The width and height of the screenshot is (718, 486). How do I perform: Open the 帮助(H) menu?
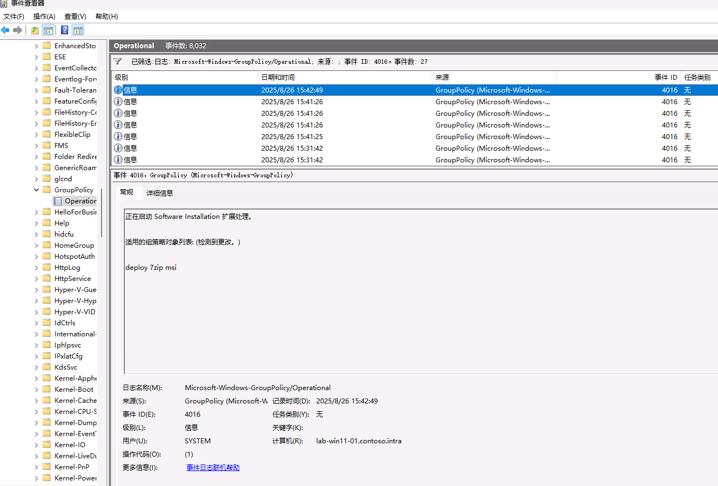pos(107,17)
